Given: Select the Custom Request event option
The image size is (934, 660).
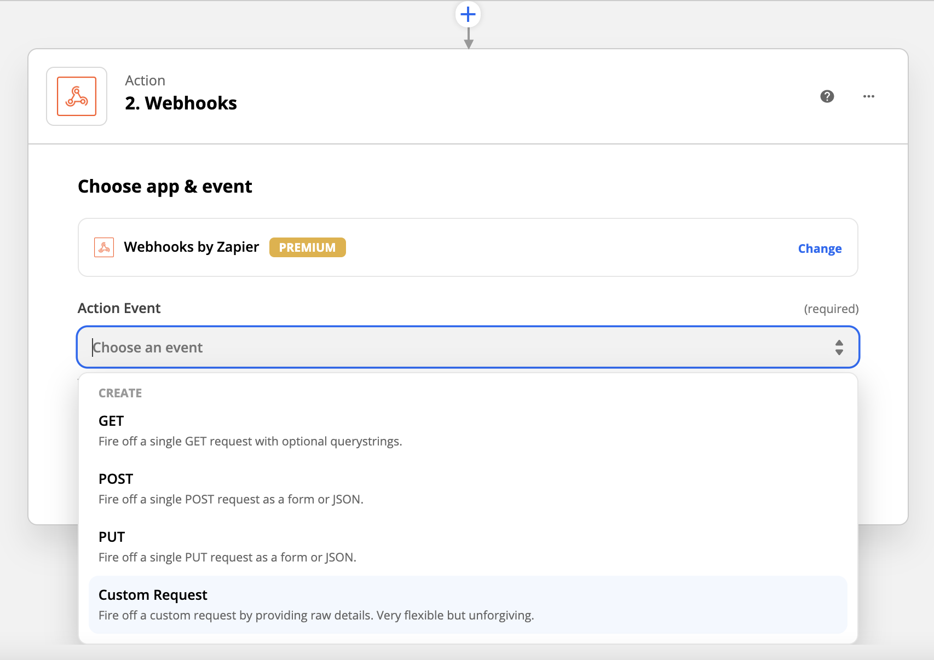Looking at the screenshot, I should (x=468, y=605).
